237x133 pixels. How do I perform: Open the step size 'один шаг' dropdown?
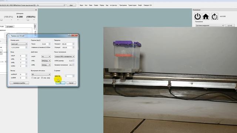tap(19, 44)
